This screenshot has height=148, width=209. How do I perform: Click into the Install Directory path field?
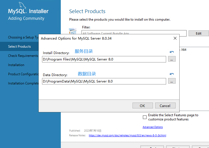tap(104, 59)
